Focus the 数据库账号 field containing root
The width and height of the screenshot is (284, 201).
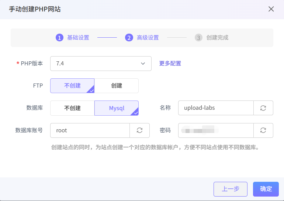click(90, 130)
